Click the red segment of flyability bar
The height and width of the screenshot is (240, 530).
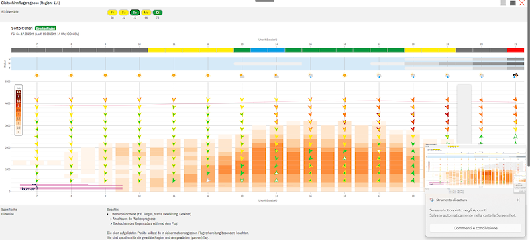pyautogui.click(x=515, y=50)
